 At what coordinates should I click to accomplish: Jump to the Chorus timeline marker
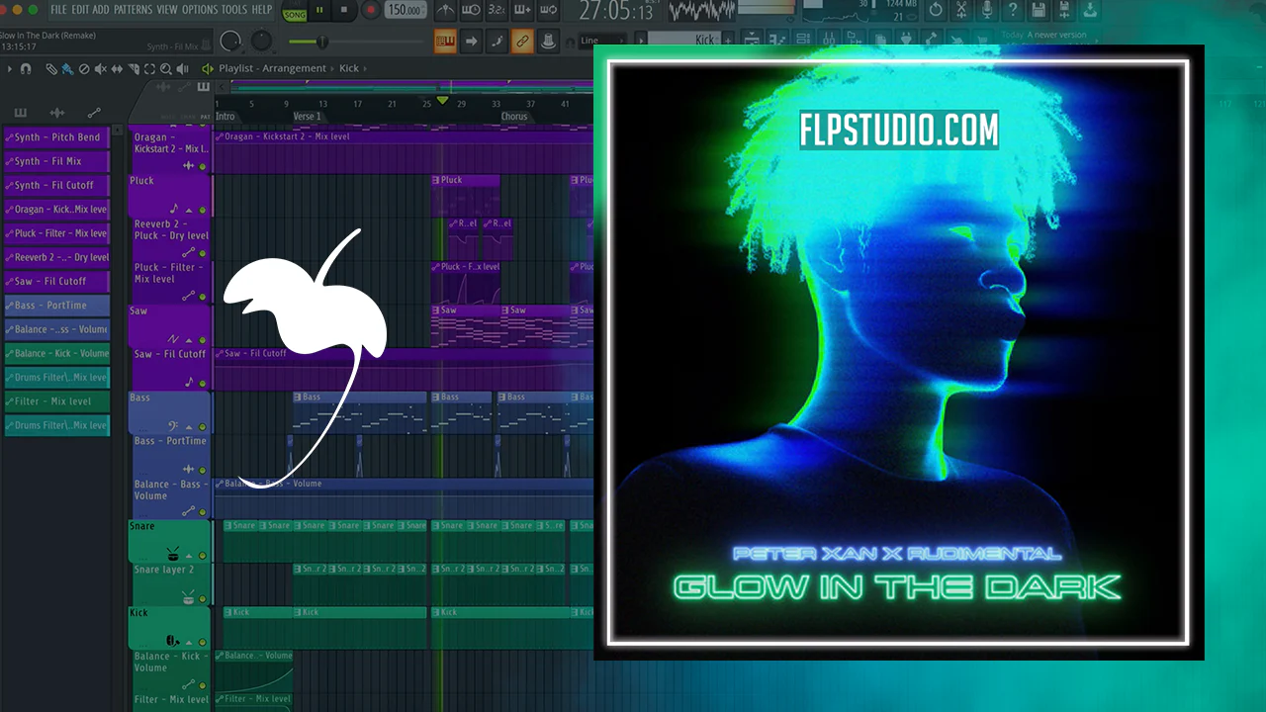[514, 117]
